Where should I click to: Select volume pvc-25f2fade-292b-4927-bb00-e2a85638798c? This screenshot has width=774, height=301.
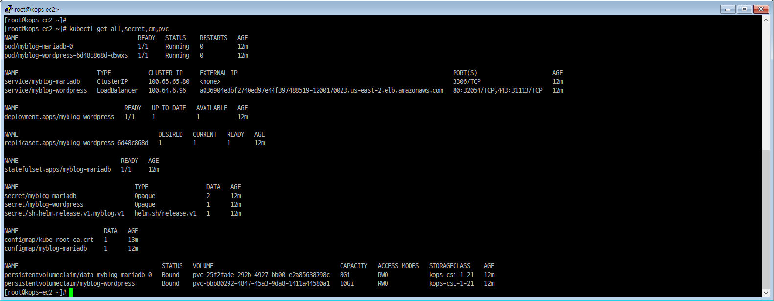coord(261,275)
